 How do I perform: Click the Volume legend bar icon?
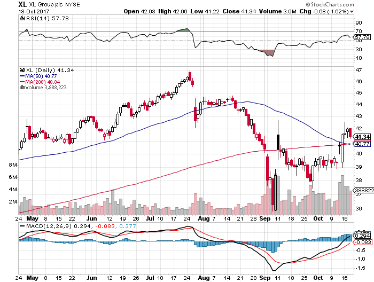(x=21, y=88)
